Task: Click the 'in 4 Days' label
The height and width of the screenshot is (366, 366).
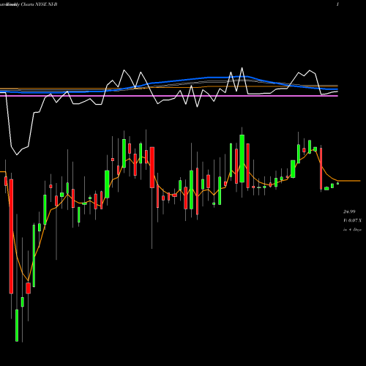Action: [352, 230]
